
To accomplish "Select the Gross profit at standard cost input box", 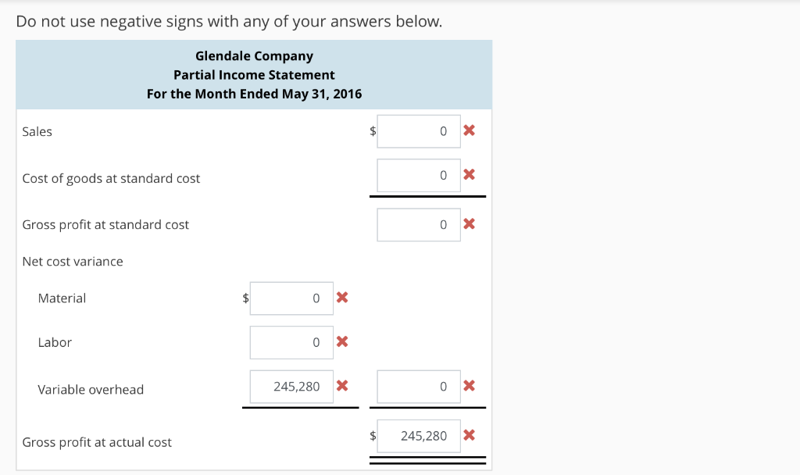I will pyautogui.click(x=418, y=224).
